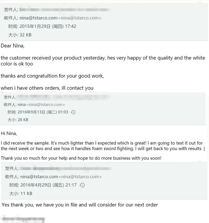Screen dimensions: 209x223
Task: Click the nina@tstarco.com recipient dated 2015年1月29日
Action: (x=60, y=18)
